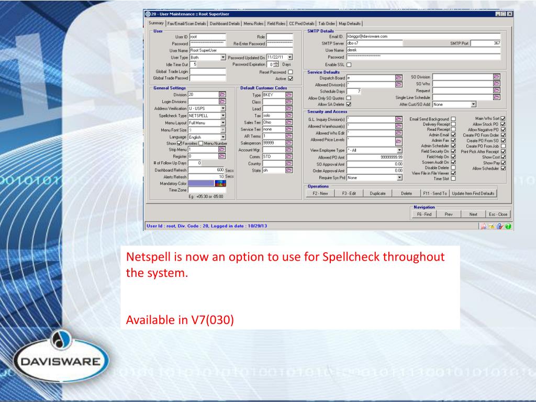Switch to Fax/Email/Scan Details tab
The image size is (536, 402).
point(187,24)
